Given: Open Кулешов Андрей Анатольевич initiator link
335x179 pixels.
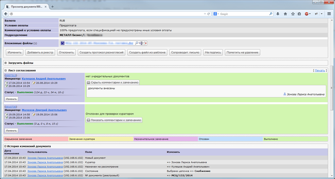Looking at the screenshot, I should [x=44, y=79].
